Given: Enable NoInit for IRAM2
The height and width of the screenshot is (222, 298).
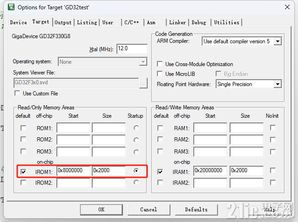Looking at the screenshot, I should [273, 183].
